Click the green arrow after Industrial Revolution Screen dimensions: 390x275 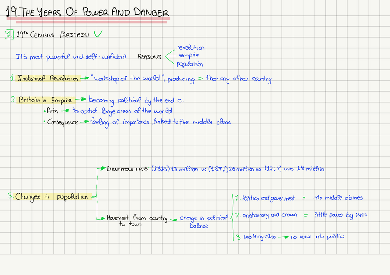point(85,79)
